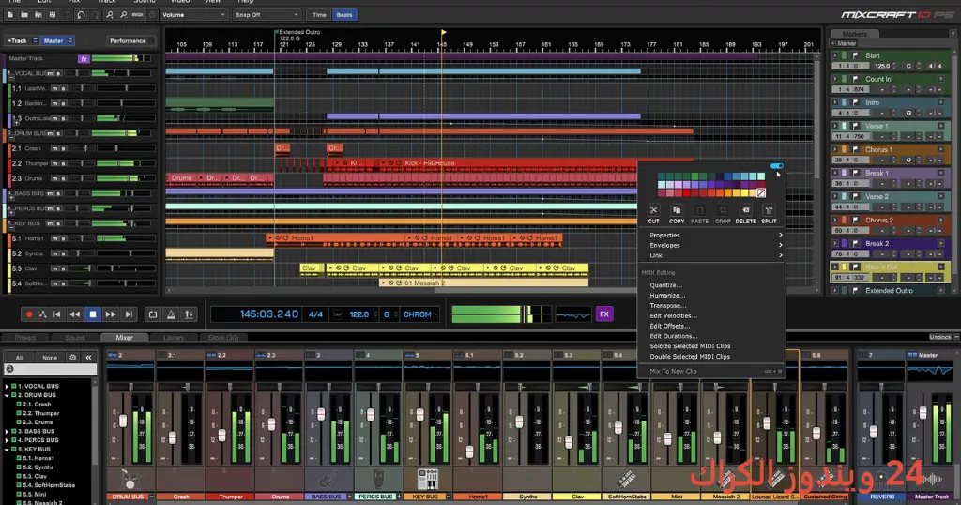This screenshot has width=961, height=505.
Task: Click the Beats timeline button
Action: [x=344, y=15]
